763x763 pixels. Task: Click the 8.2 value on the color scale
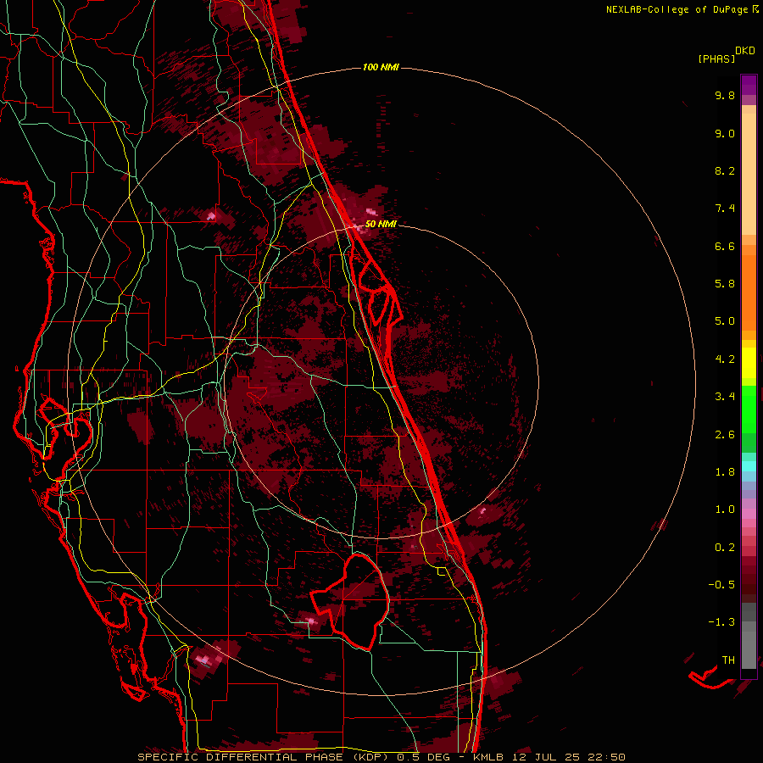[725, 170]
